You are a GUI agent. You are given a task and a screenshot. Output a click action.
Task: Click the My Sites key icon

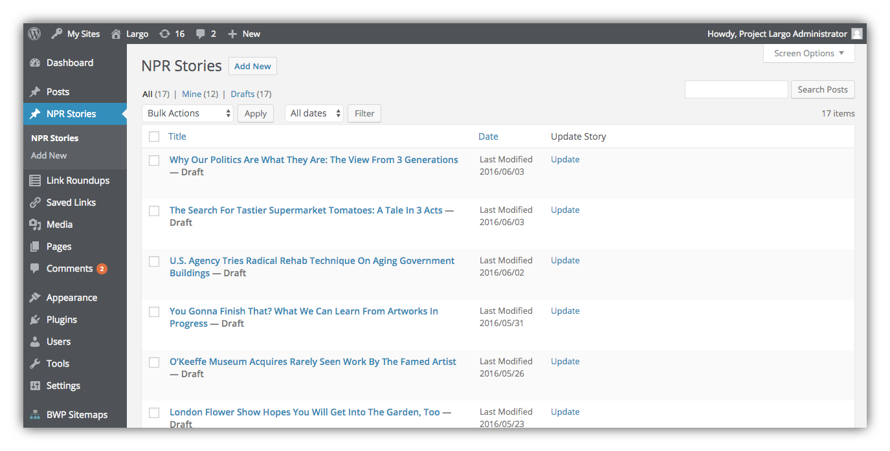point(57,34)
